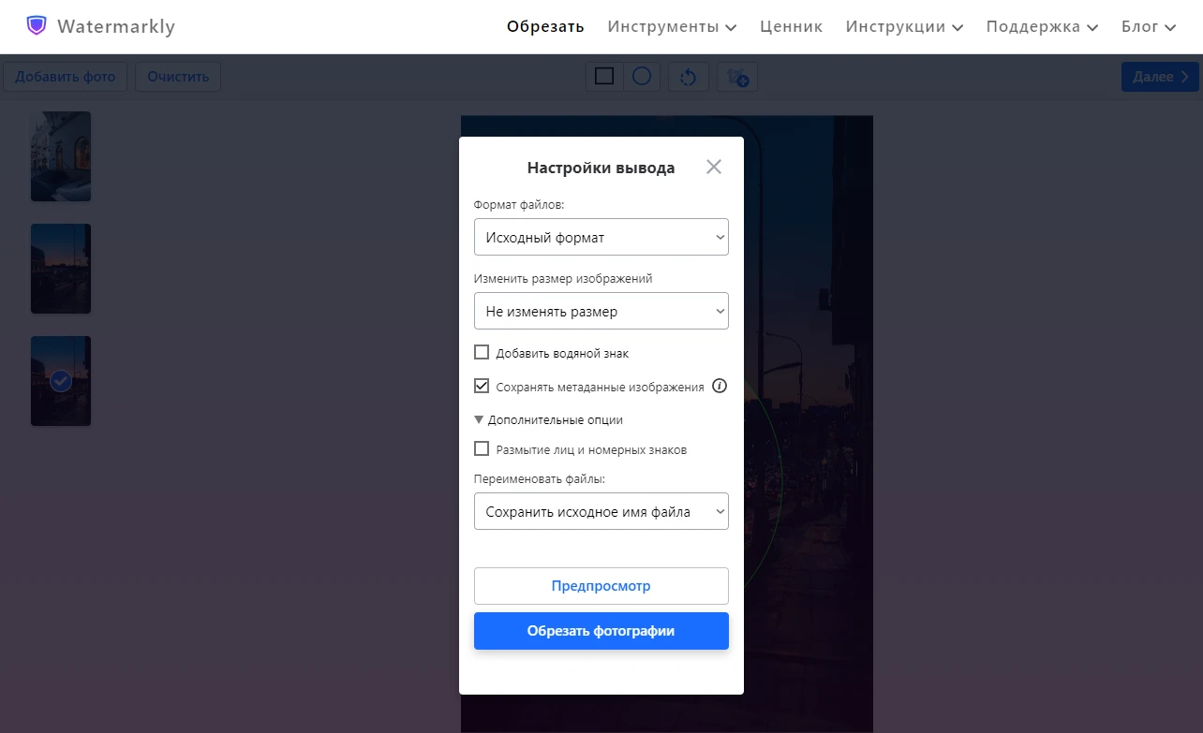
Task: Open the rename files dropdown
Action: click(601, 511)
